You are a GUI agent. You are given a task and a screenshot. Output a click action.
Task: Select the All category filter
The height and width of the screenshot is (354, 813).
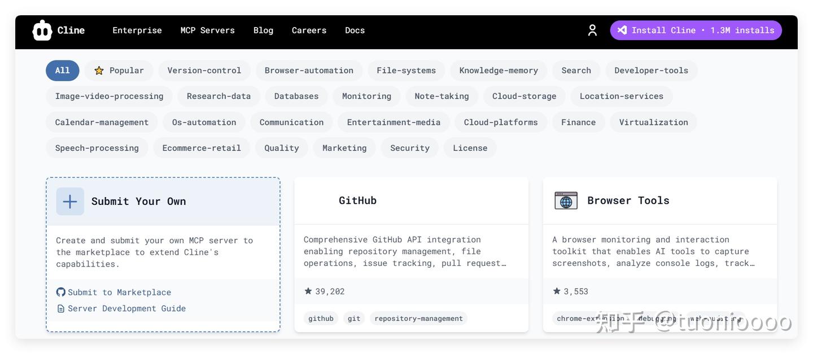[63, 71]
